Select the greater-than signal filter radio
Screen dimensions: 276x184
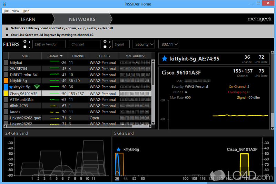click(105, 41)
